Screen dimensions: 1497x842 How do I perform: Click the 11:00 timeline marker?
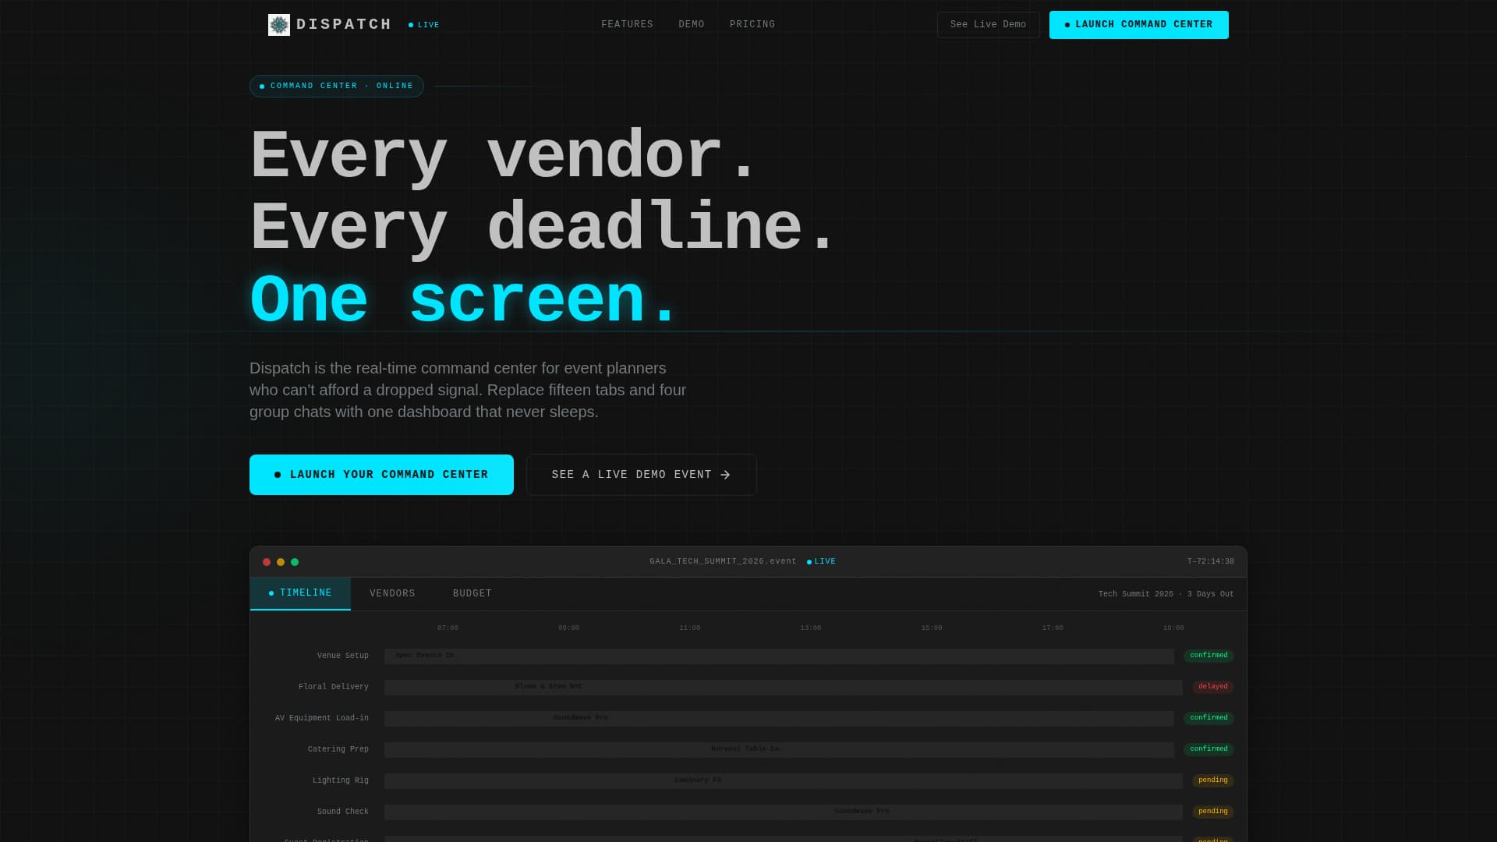[689, 628]
